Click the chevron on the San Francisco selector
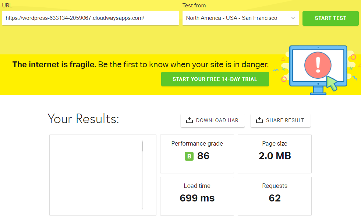This screenshot has width=361, height=218. pos(293,18)
